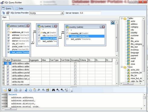Select country_id Smal row in city table
The height and width of the screenshot is (112, 148).
[x=49, y=38]
